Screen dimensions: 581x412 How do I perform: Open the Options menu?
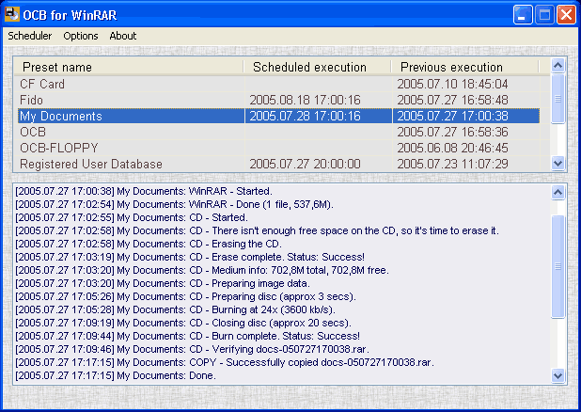tap(81, 36)
